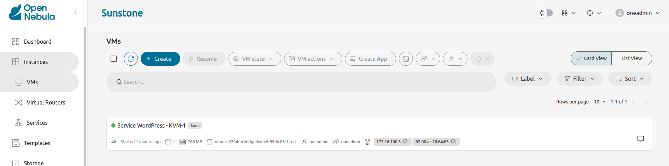Open the Filter dropdown
The width and height of the screenshot is (669, 166).
[579, 79]
